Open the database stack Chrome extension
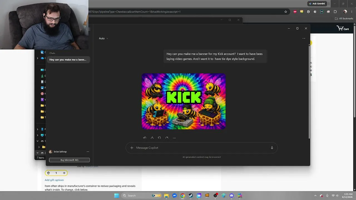This screenshot has height=200, width=356. point(308,12)
